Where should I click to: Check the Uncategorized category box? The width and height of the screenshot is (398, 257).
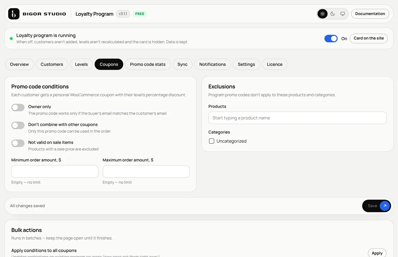tap(212, 141)
